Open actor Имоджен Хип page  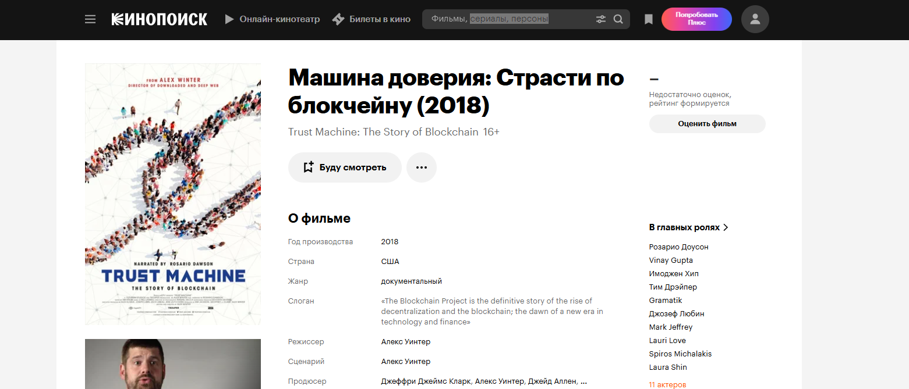click(674, 274)
